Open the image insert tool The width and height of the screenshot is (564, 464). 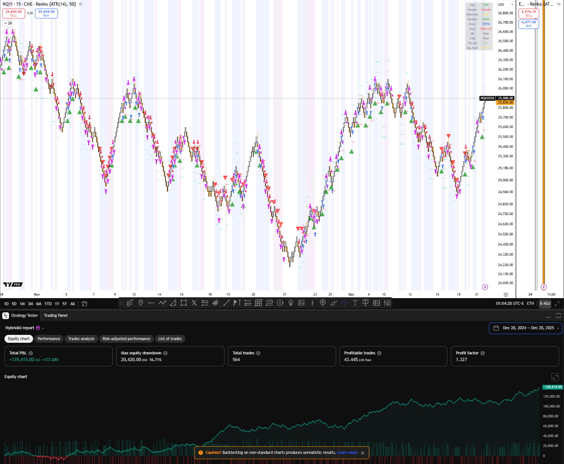(x=301, y=303)
